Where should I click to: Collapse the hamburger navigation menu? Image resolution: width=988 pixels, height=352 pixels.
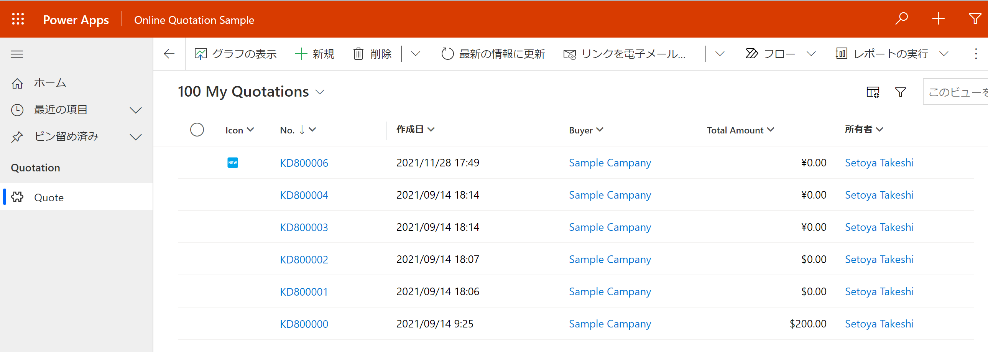pyautogui.click(x=17, y=54)
